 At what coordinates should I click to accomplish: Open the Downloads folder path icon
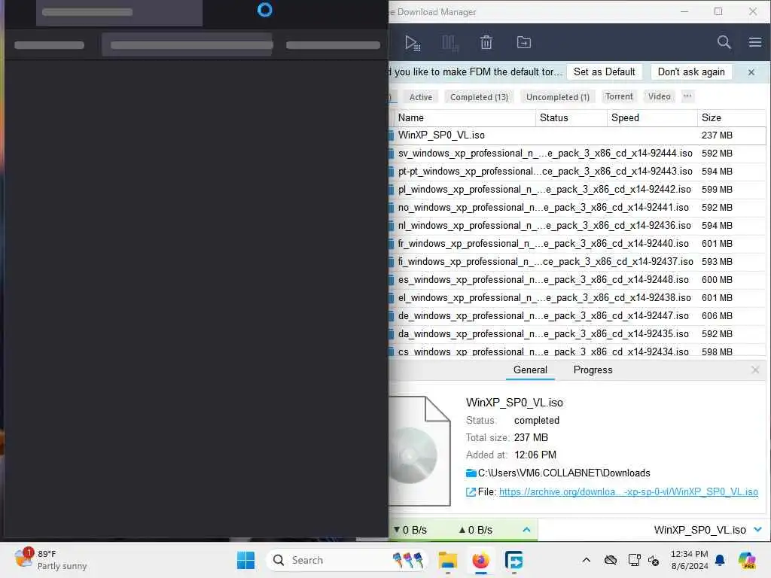tap(471, 473)
